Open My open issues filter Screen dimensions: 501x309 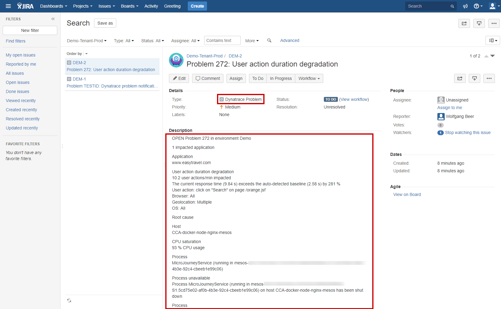click(21, 55)
